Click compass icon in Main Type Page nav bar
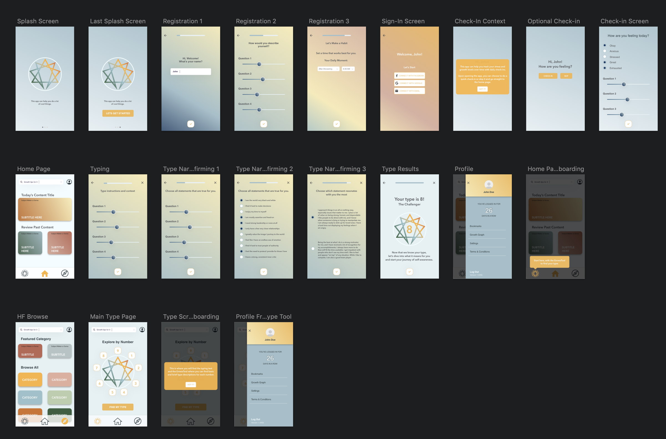 (138, 421)
